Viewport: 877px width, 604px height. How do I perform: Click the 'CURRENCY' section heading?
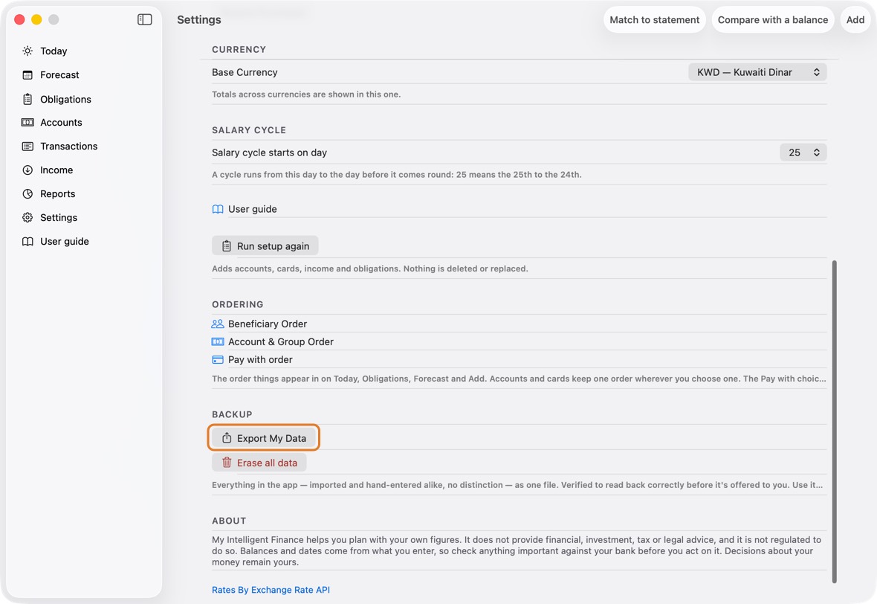coord(239,49)
